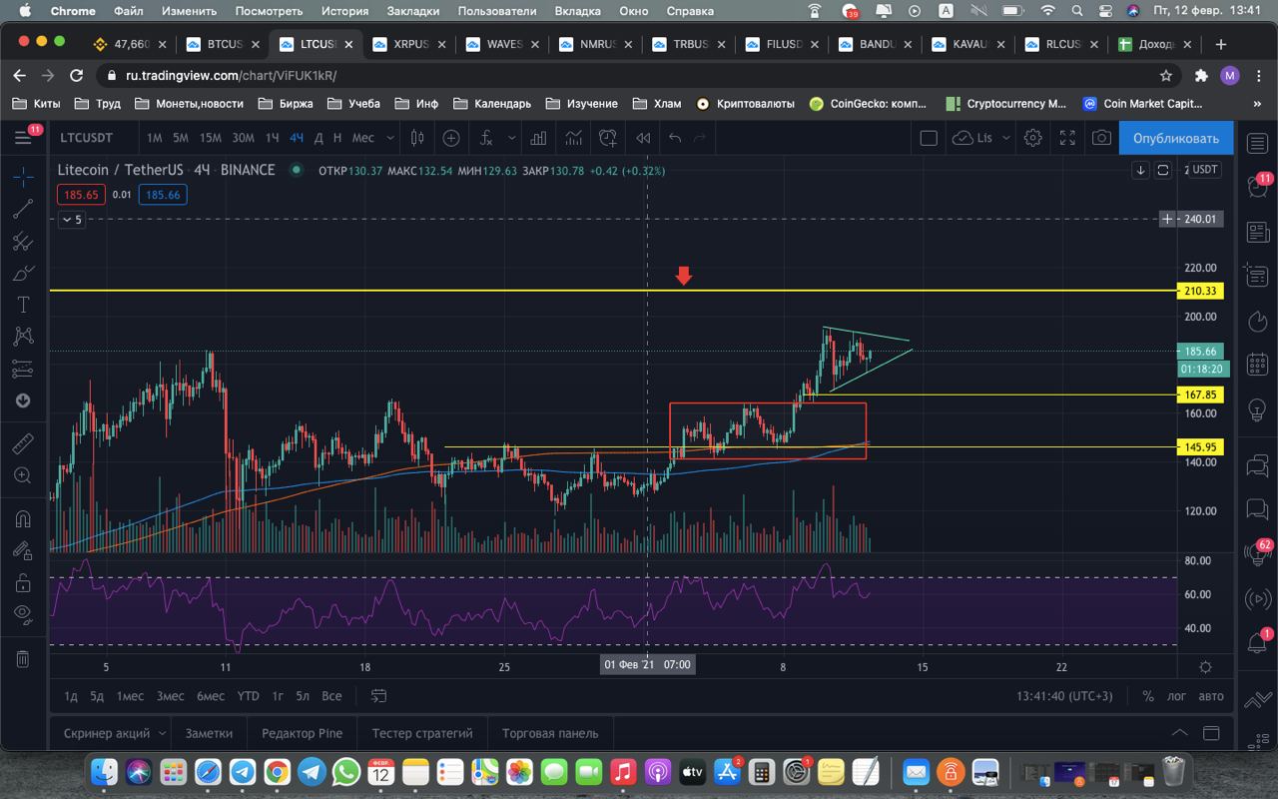Toggle lock all drawing tools
The height and width of the screenshot is (799, 1278).
[23, 582]
